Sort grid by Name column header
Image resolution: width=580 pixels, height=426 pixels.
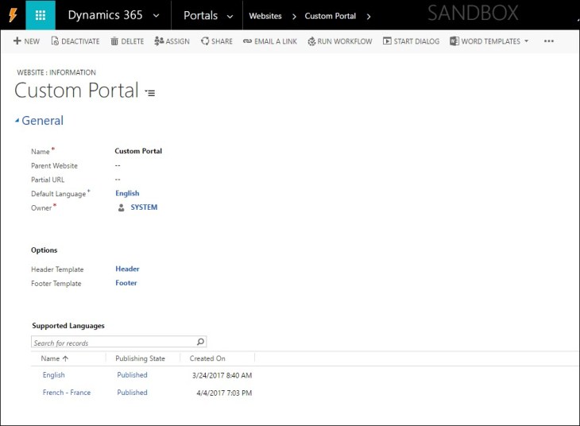coord(54,358)
